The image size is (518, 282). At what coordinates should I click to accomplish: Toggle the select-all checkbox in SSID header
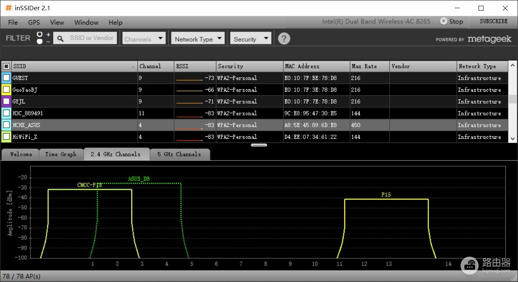[6, 66]
